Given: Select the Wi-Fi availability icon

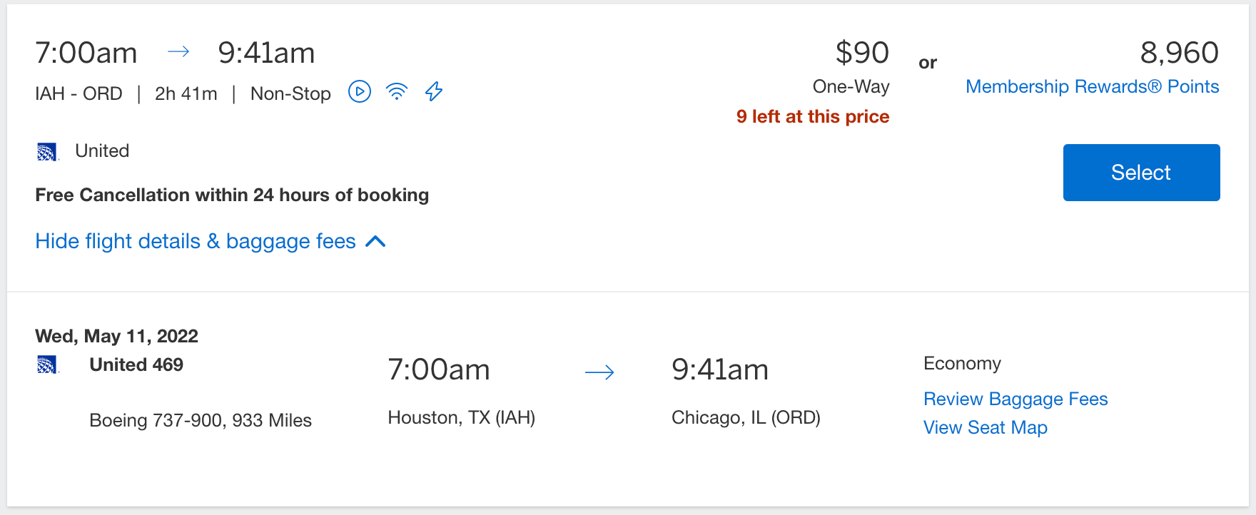Looking at the screenshot, I should coord(397,91).
